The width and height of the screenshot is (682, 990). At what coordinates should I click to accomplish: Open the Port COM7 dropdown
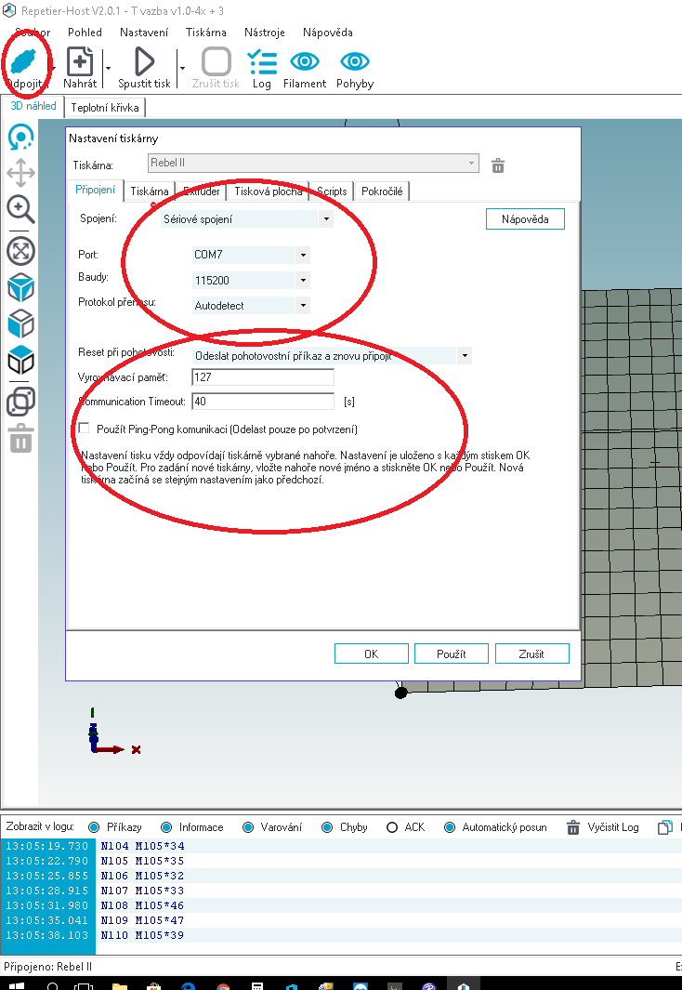[x=303, y=255]
